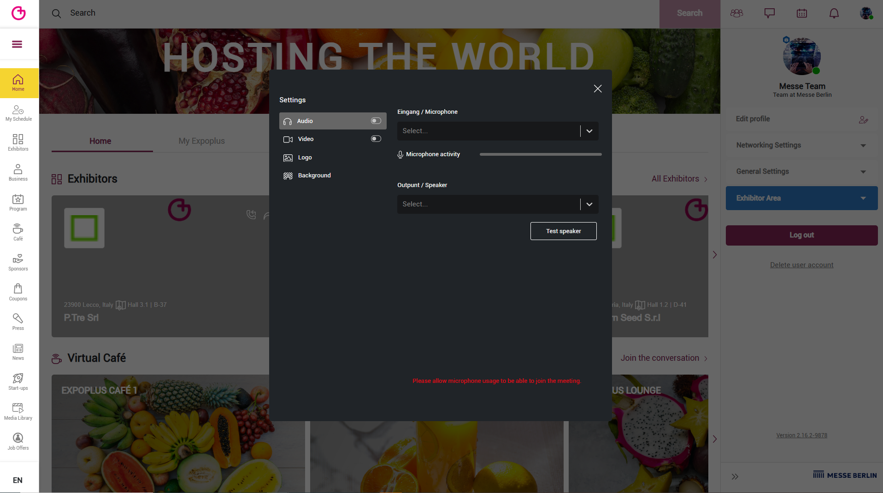Open the chat messages icon in the top bar

click(x=769, y=13)
